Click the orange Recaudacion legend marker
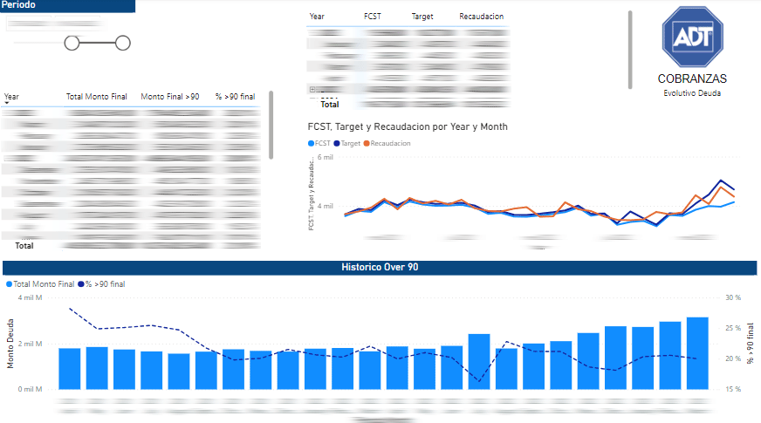The width and height of the screenshot is (761, 423). 367,143
